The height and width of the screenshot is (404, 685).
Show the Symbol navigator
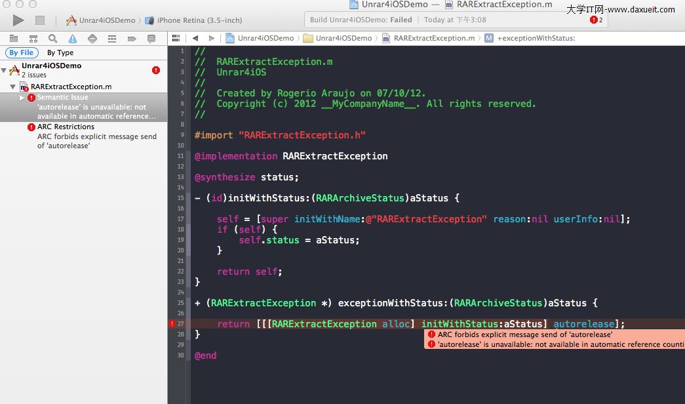[x=33, y=39]
